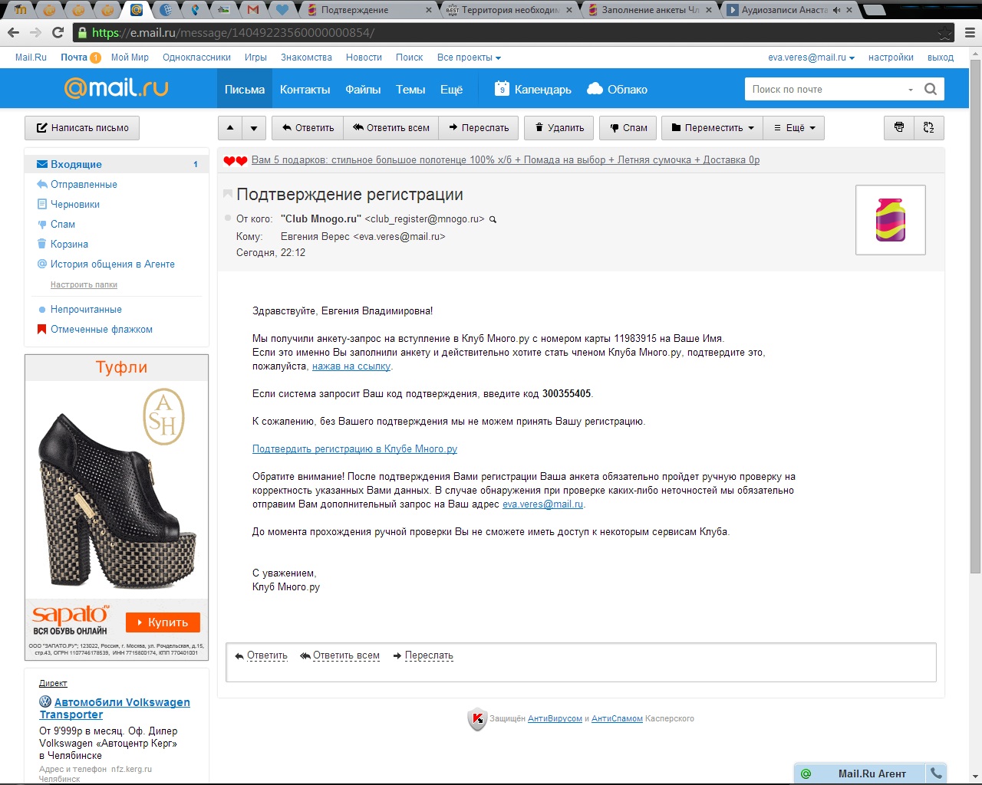Open 'Ещё' in the blue navigation bar

[451, 89]
